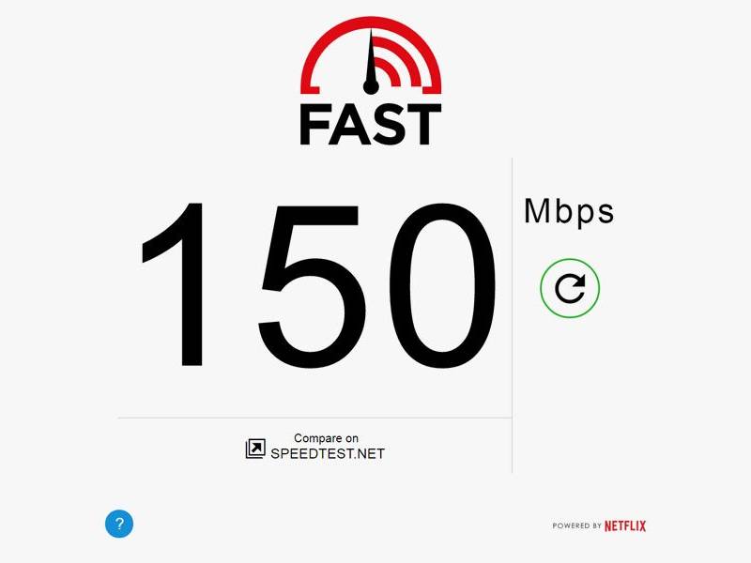
Task: Click the red speedometer gauge logo
Action: tap(371, 55)
